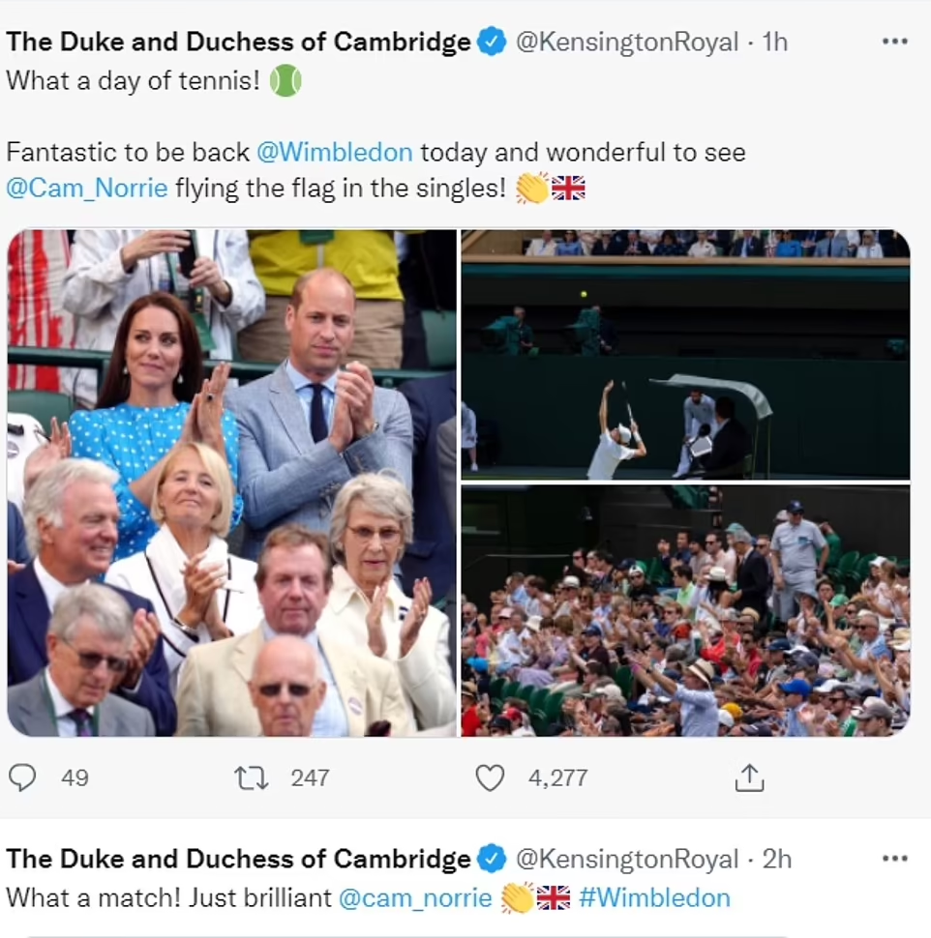Image resolution: width=931 pixels, height=938 pixels.
Task: Share the tweet via the share icon
Action: point(750,777)
